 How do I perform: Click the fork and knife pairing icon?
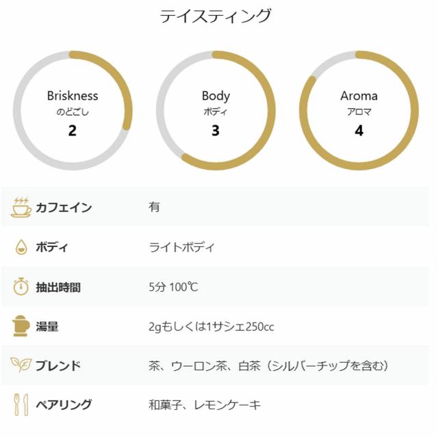(21, 404)
